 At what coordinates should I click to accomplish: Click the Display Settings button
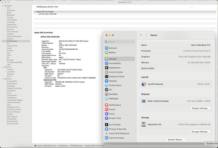pyautogui.click(x=200, y=108)
